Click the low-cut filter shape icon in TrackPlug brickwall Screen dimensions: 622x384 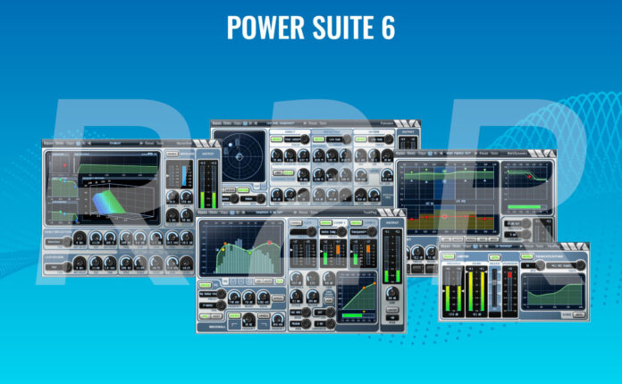(x=236, y=325)
